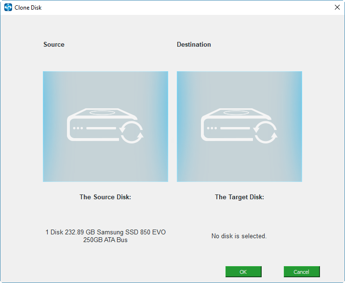Click the Clone Disk app icon in the title bar

point(8,8)
